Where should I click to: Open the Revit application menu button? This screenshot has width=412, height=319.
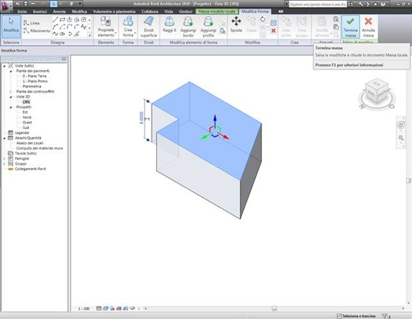point(7,6)
